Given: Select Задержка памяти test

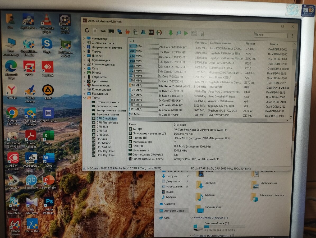Looking at the screenshot, I should coord(108,115).
